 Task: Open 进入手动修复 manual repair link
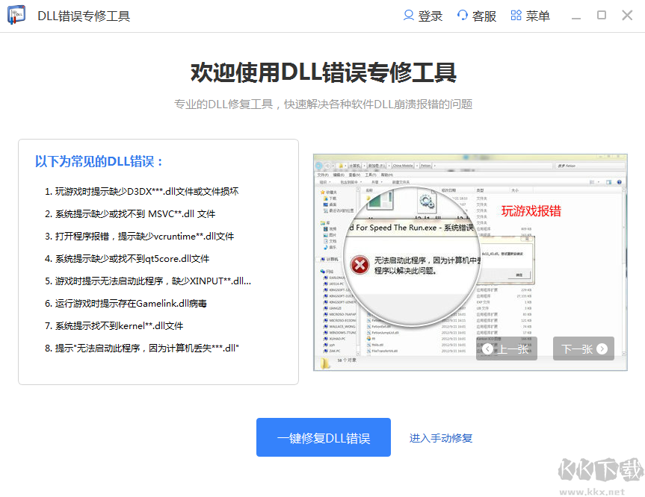click(440, 437)
